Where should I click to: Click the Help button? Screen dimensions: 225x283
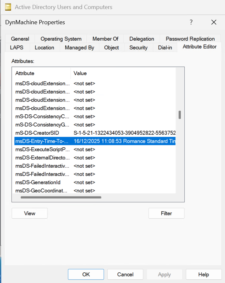[x=204, y=274]
